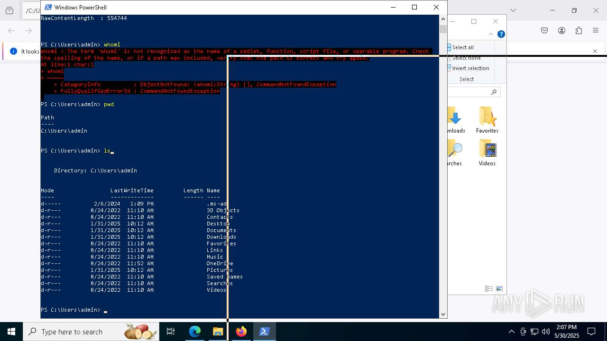Click 'Saved Games' in the ls output

[225, 277]
